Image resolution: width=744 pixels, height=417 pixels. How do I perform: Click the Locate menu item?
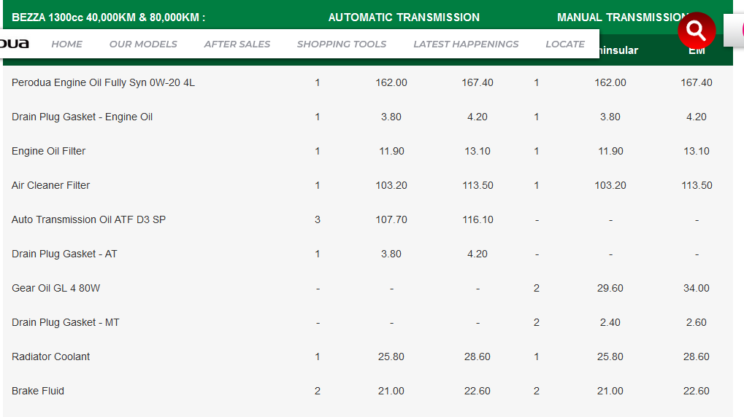point(565,44)
